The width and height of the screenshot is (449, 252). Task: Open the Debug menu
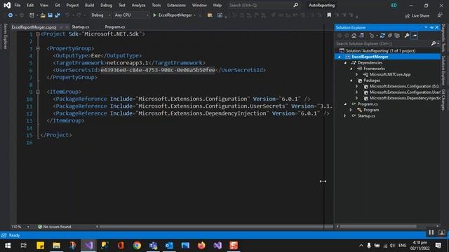[x=106, y=5]
